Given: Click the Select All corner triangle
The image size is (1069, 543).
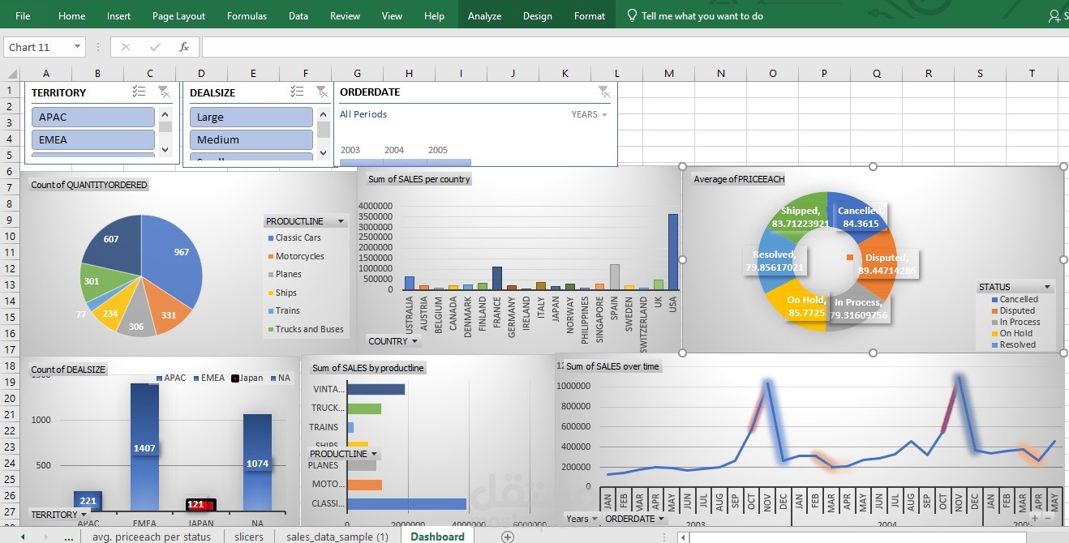Looking at the screenshot, I should (10, 73).
